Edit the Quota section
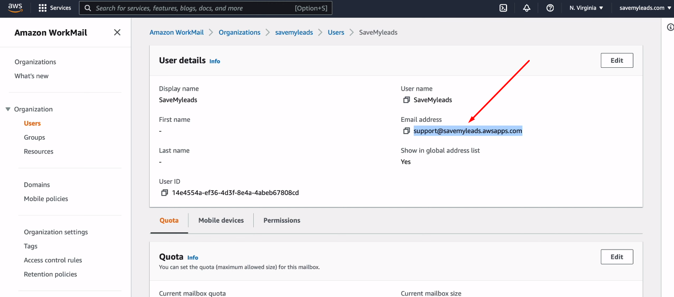674x297 pixels. click(617, 257)
